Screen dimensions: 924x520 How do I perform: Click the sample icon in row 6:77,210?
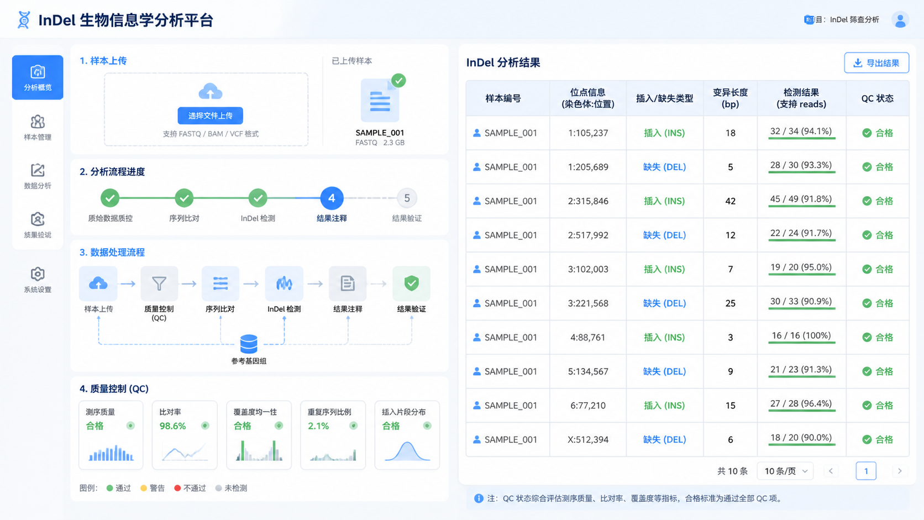(476, 405)
